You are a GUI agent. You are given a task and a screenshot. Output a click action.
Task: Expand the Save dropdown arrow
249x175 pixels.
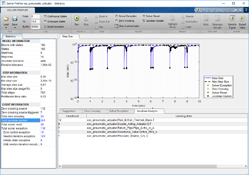pos(15,28)
